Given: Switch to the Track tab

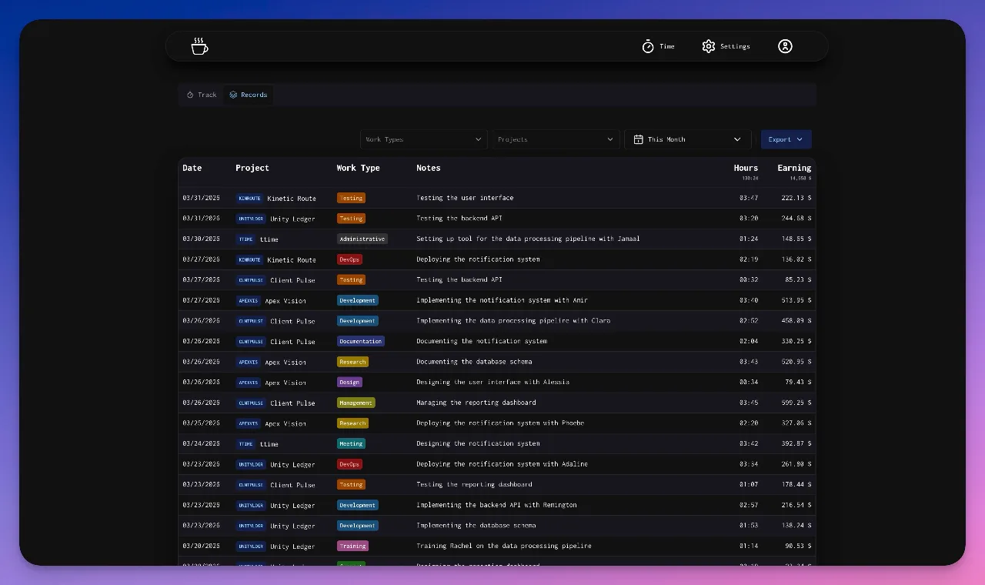Looking at the screenshot, I should coord(202,95).
